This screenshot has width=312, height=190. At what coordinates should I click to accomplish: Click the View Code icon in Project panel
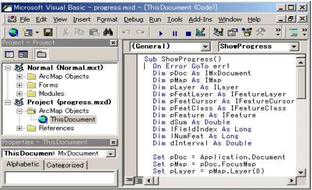[9, 54]
